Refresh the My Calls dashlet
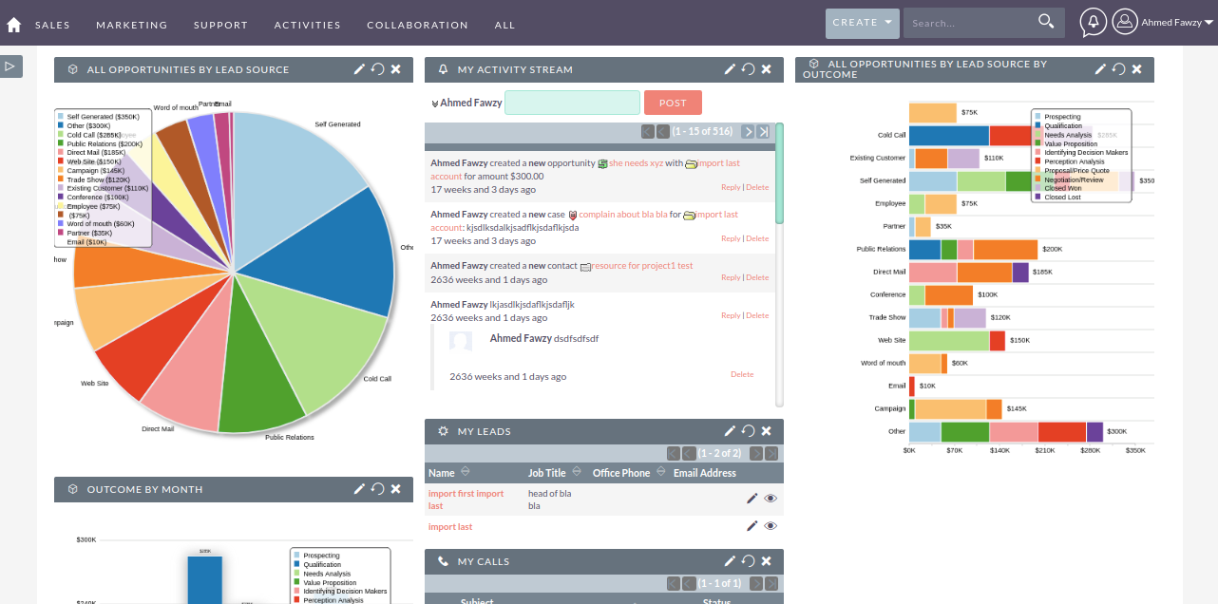 click(x=748, y=561)
